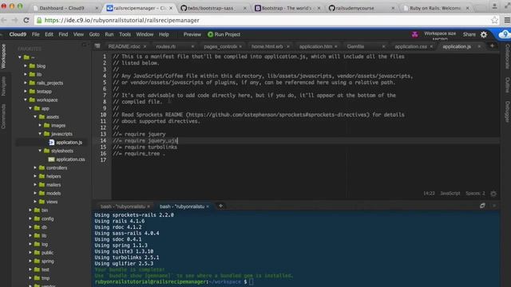This screenshot has width=511, height=287.
Task: Collapse the assets folder
Action: click(x=35, y=117)
